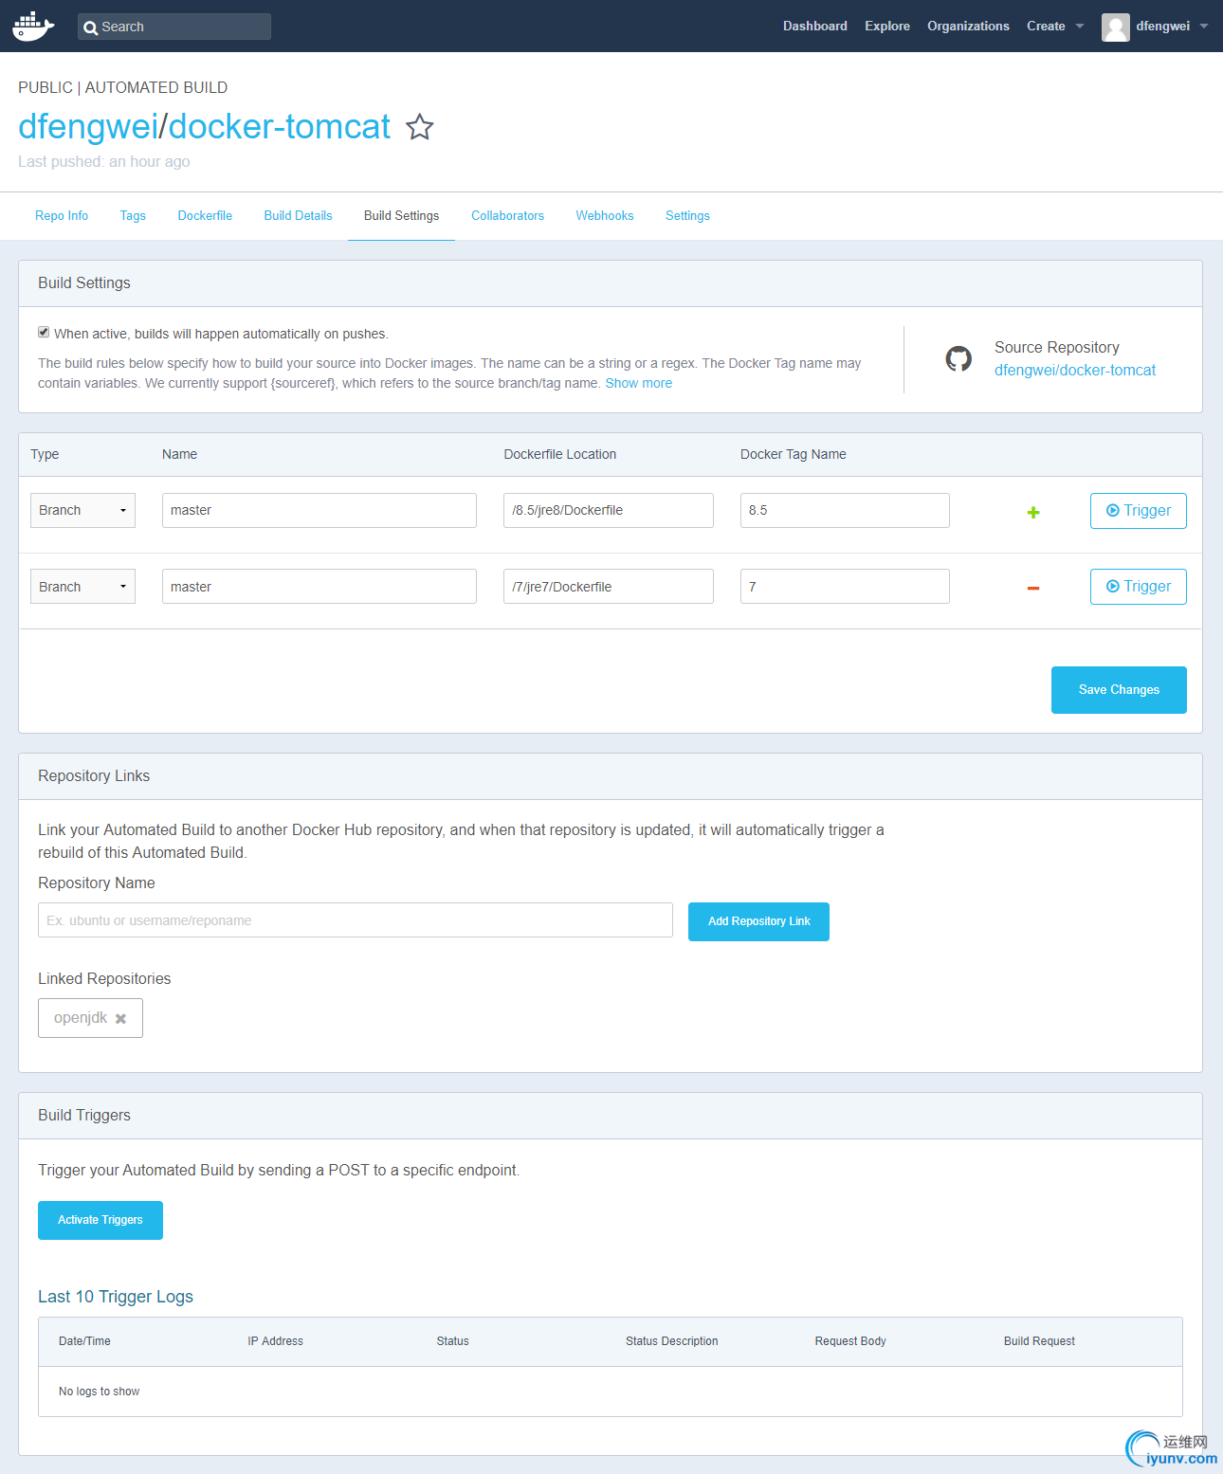Trigger build for 8.5 tag
Image resolution: width=1223 pixels, height=1474 pixels.
(1138, 511)
